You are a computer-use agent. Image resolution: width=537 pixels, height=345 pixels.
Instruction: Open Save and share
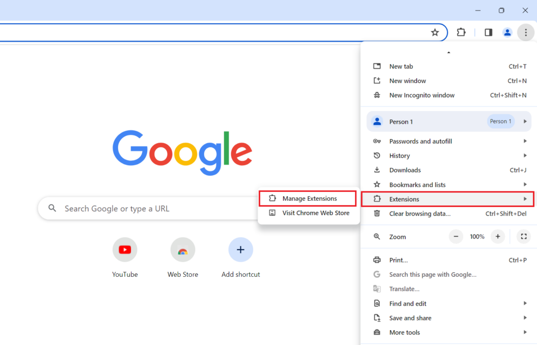tap(449, 318)
